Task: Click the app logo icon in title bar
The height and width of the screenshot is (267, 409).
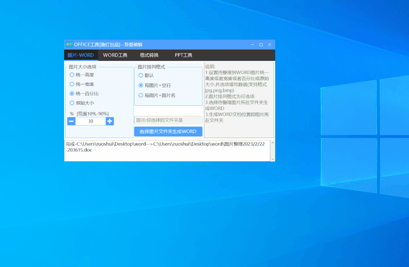Action: tap(69, 44)
